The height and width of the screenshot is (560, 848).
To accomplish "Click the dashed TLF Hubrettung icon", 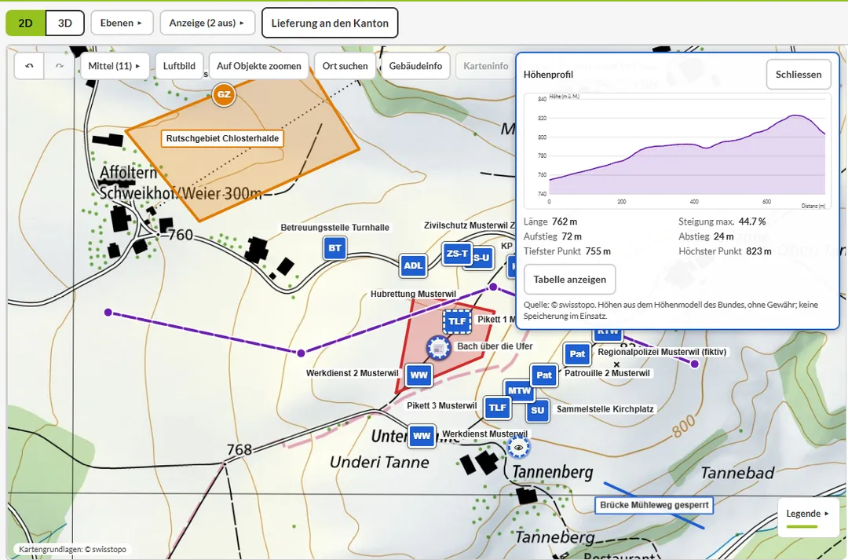I will (457, 321).
